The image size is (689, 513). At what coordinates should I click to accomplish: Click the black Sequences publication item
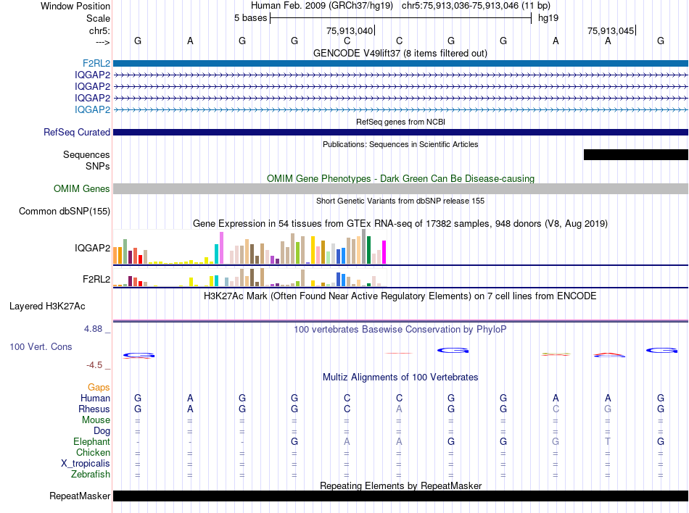(x=636, y=154)
